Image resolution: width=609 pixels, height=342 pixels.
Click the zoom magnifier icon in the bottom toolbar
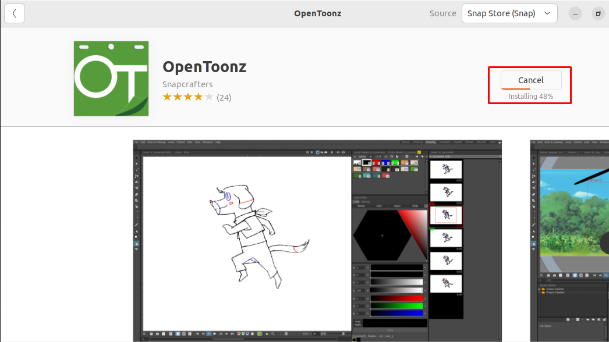pyautogui.click(x=272, y=334)
